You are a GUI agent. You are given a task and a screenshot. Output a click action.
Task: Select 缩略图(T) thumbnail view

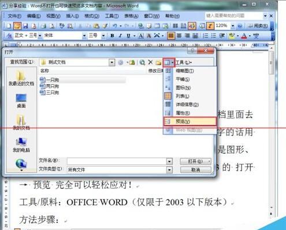click(190, 71)
